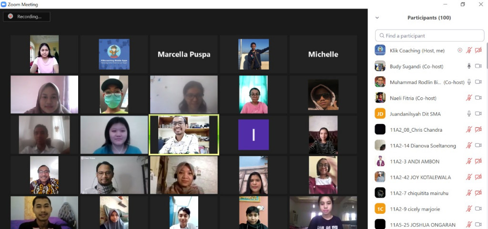Click Marcella Puspa's video tile
Screen dimensions: 488x229
coord(184,54)
